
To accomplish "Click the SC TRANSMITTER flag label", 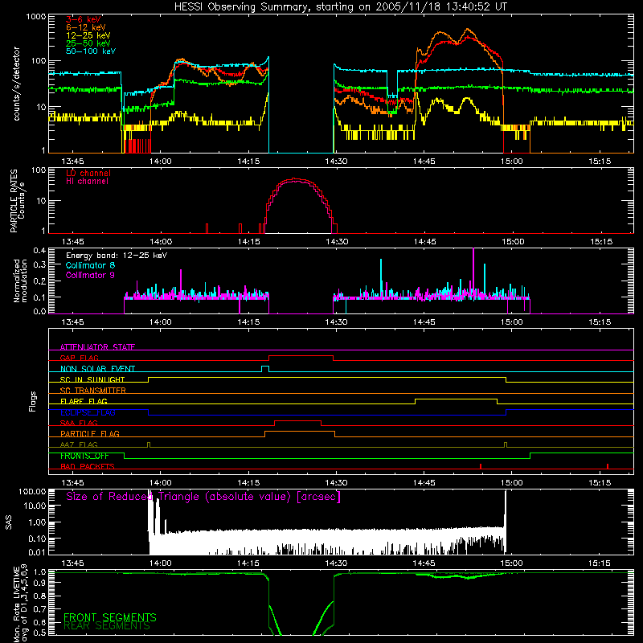I will pyautogui.click(x=92, y=391).
